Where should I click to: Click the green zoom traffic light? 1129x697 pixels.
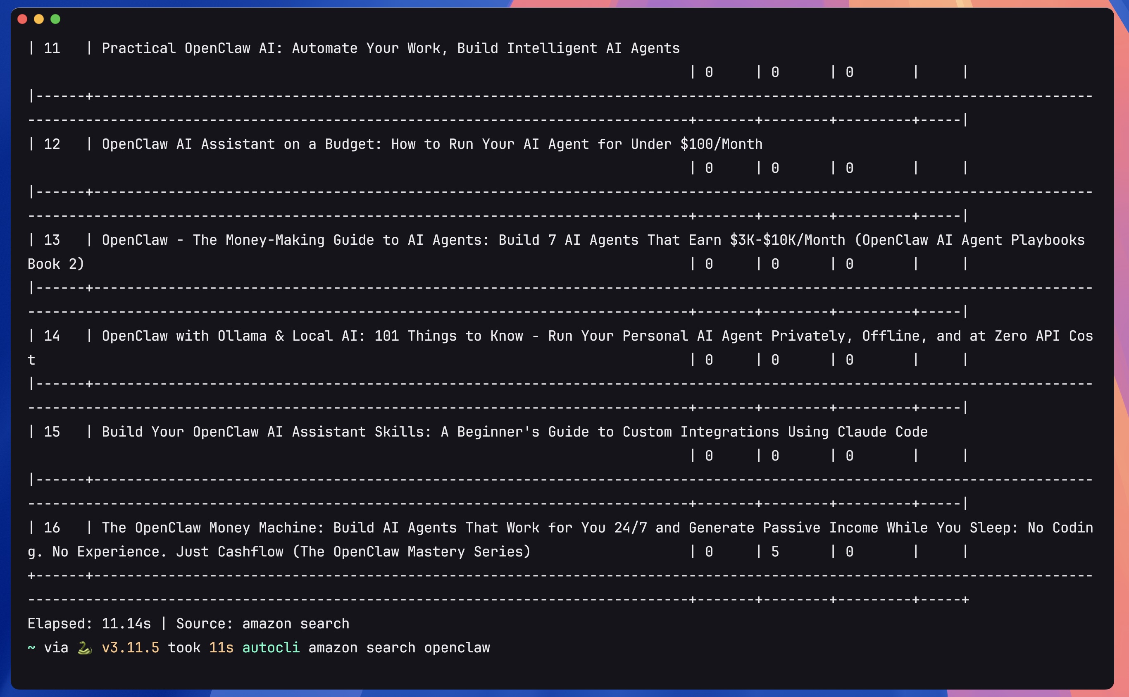[56, 19]
